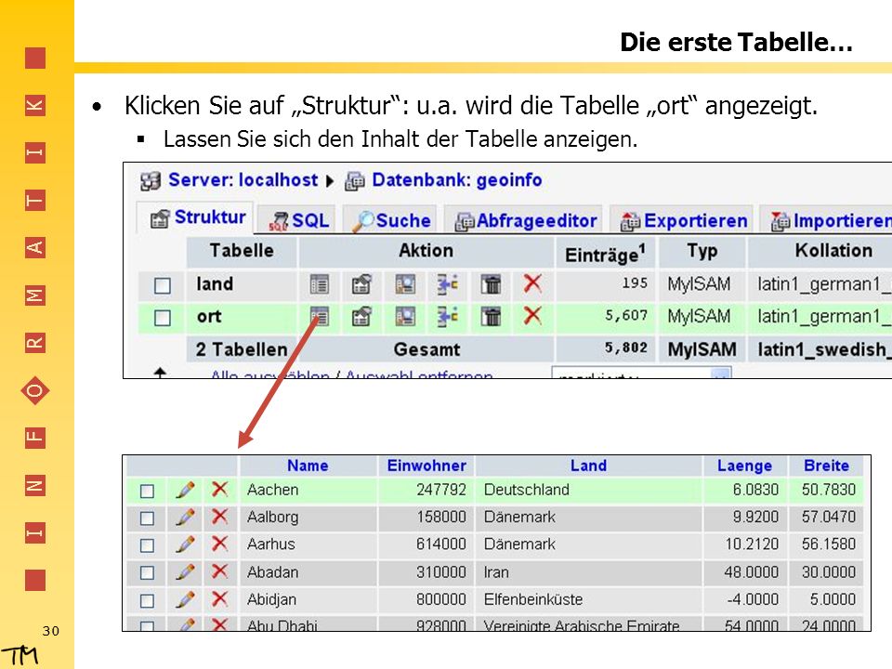Sort by the Land column header
Viewport: 892px width, 669px height.
tap(589, 466)
